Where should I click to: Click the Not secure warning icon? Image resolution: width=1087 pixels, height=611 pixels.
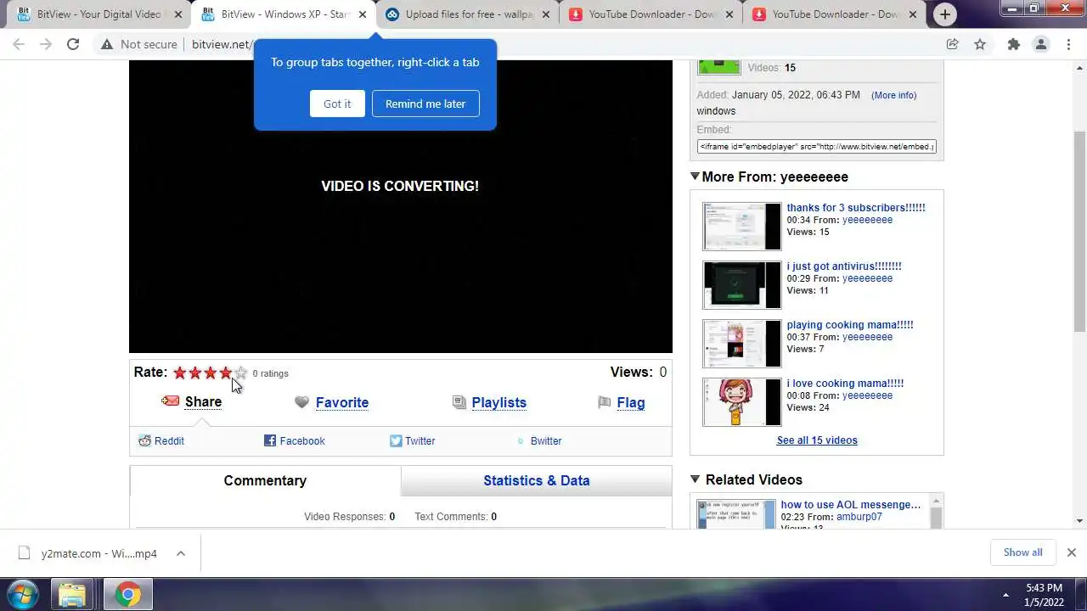tap(107, 44)
